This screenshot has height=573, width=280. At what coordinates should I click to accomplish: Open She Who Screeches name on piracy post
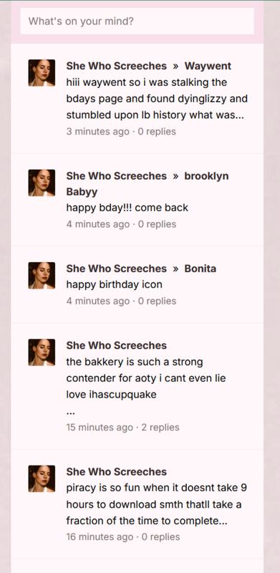coord(116,472)
